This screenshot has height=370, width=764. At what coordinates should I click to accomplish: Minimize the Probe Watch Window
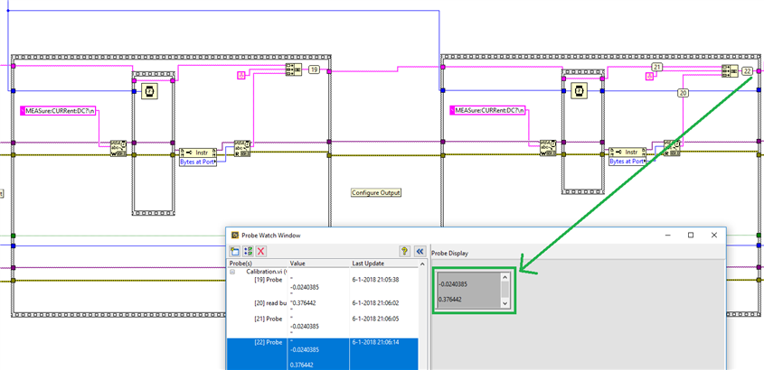(667, 235)
